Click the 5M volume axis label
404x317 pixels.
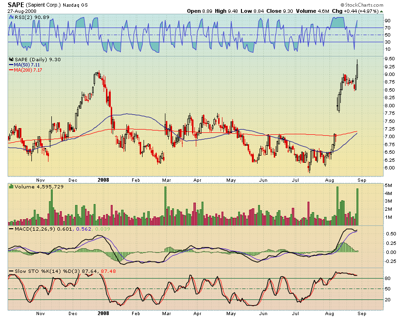(388, 186)
